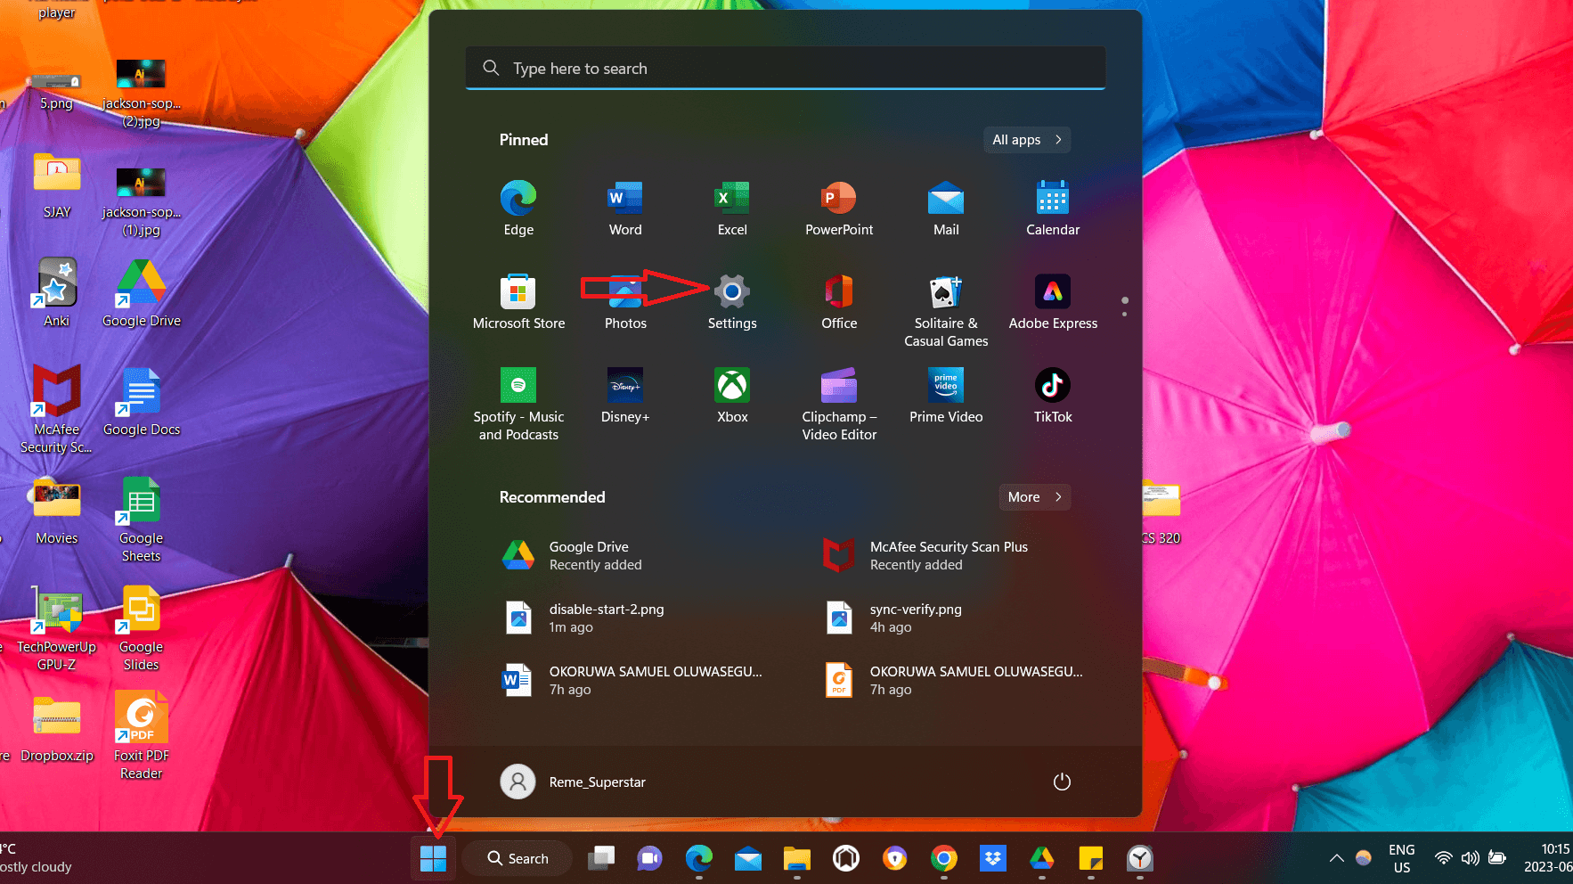1573x884 pixels.
Task: Open Dropbox from the taskbar
Action: point(993,858)
